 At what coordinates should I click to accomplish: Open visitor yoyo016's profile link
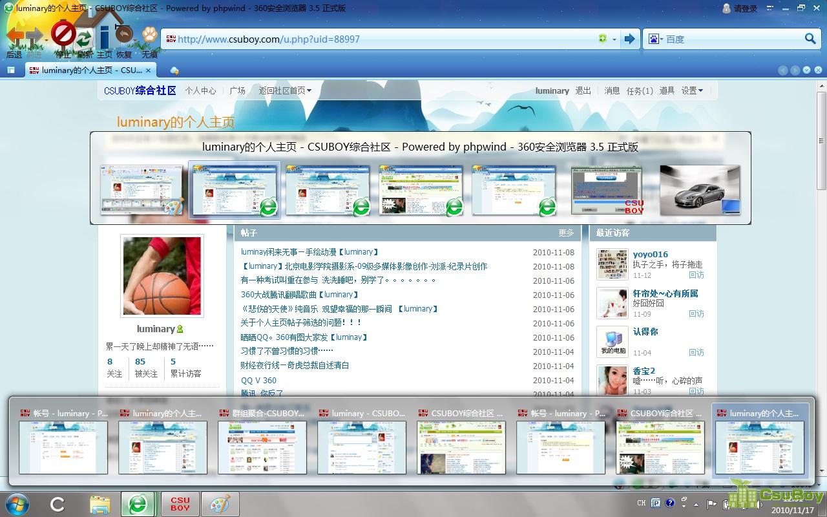point(651,254)
